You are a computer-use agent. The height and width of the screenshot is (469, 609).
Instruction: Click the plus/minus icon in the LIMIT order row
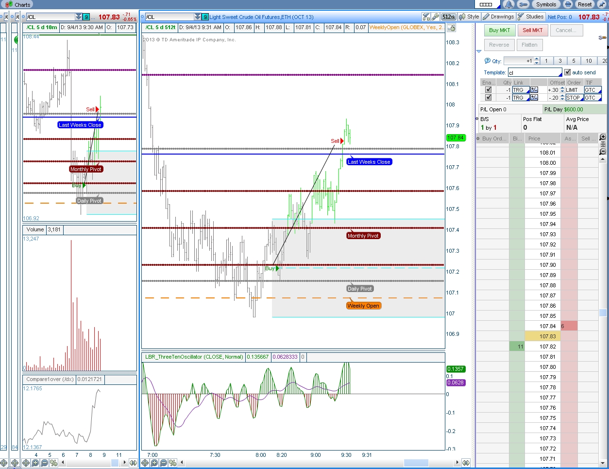[x=534, y=90]
